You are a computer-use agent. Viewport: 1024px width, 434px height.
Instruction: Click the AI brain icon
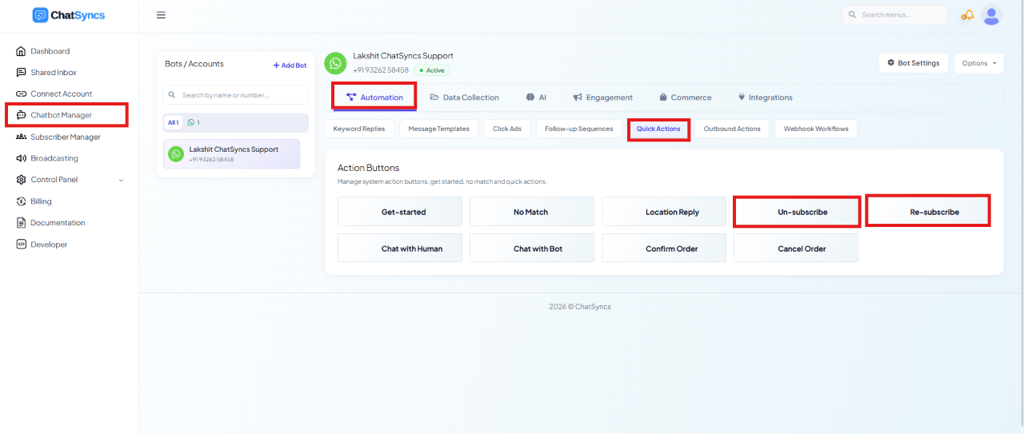pos(530,98)
